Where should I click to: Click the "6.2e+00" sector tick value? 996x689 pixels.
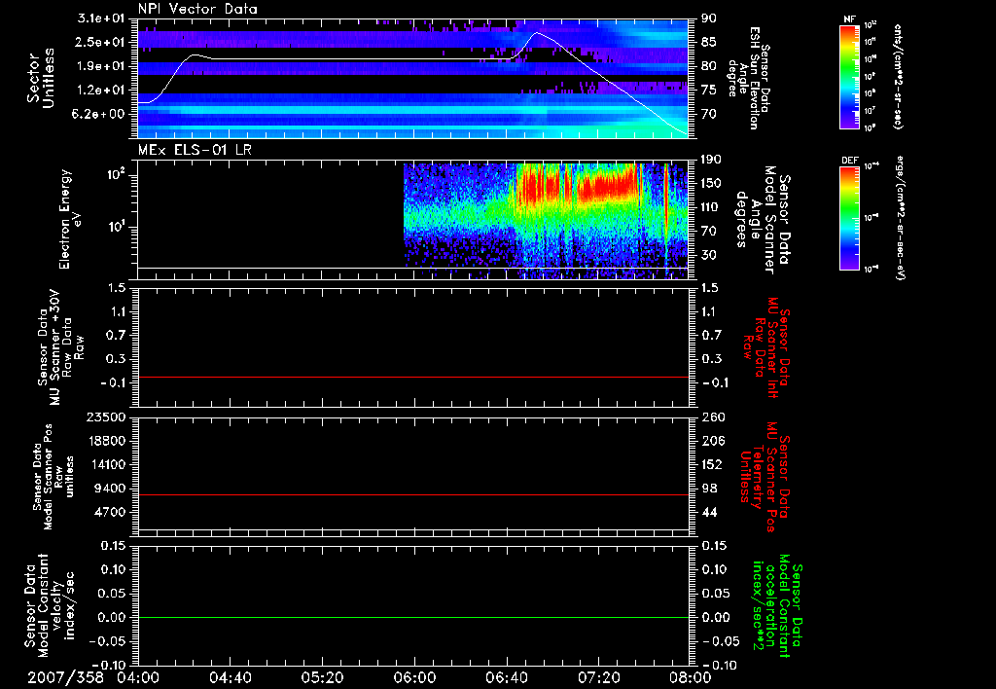100,115
